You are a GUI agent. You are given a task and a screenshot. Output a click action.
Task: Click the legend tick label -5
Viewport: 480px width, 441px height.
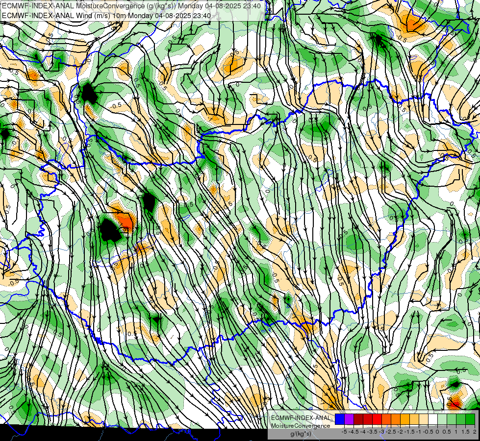pyautogui.click(x=344, y=432)
